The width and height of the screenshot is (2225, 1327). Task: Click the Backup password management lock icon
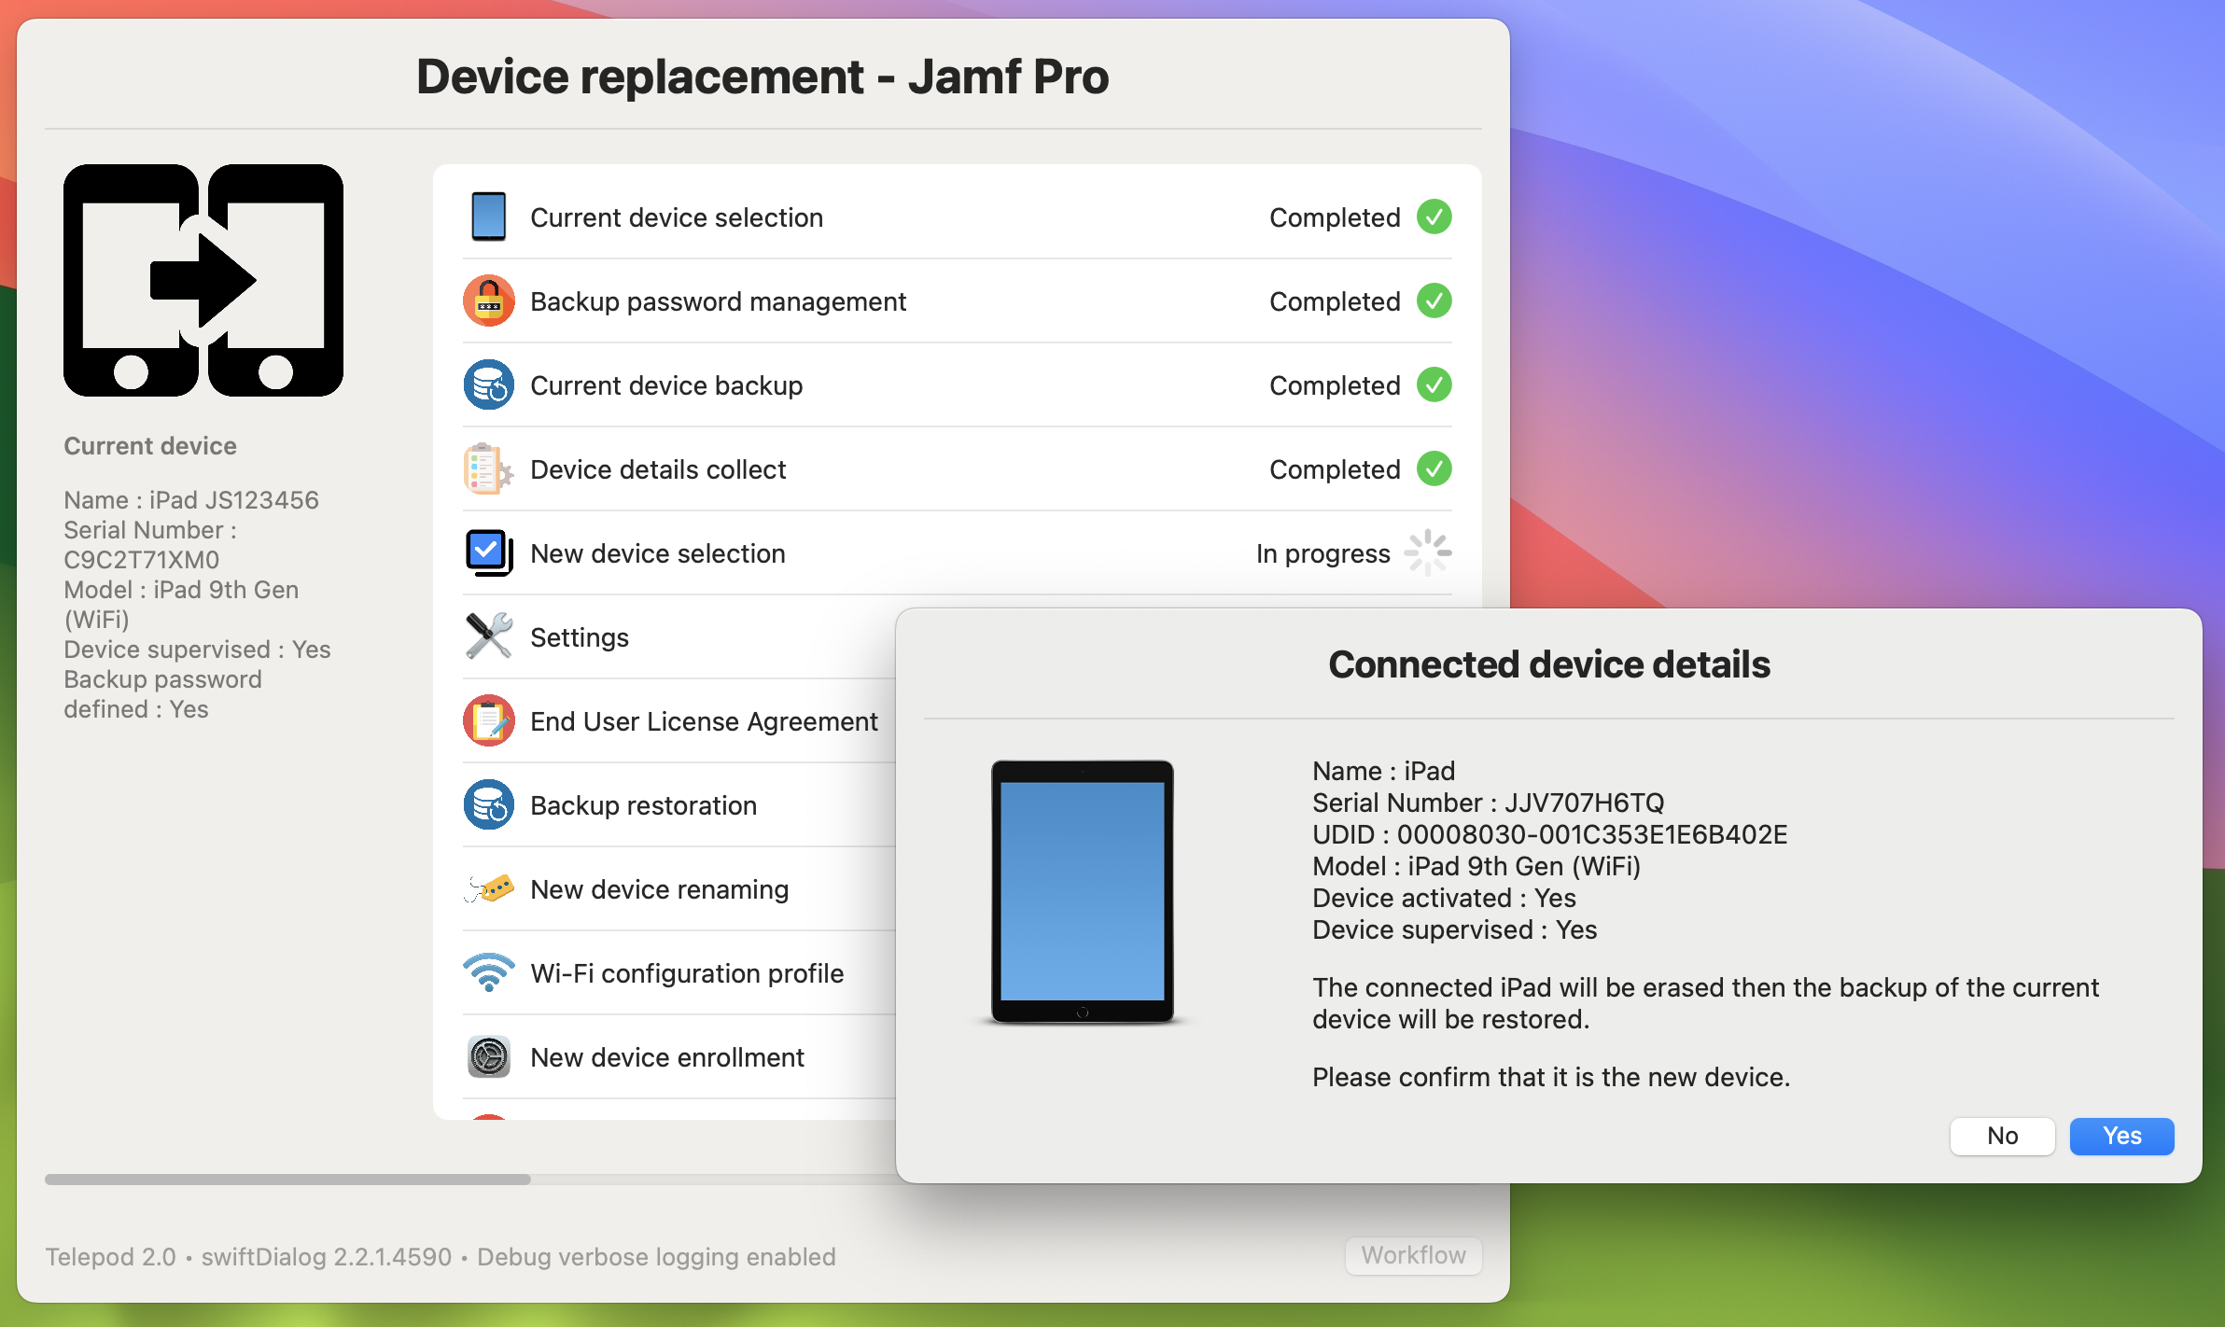pos(488,300)
